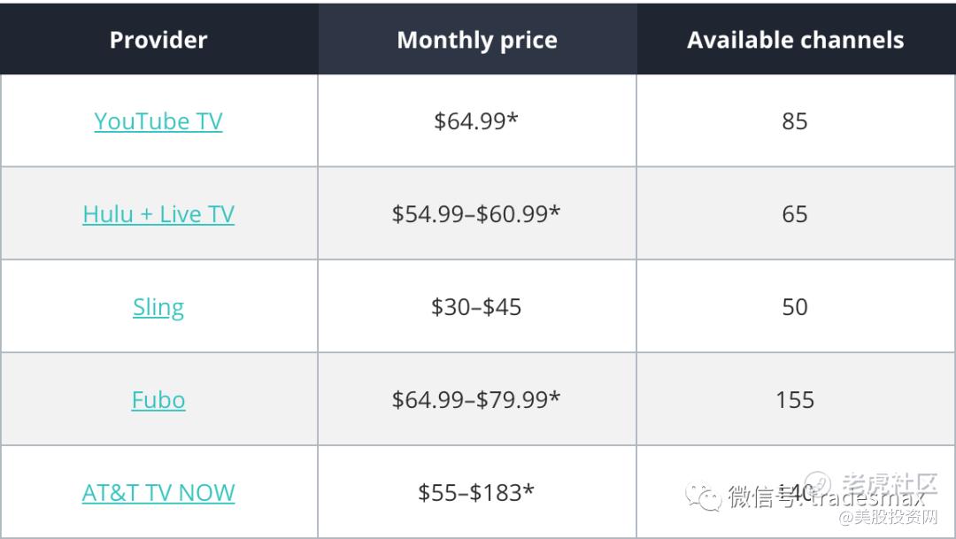Select the Monthly price column header
956x539 pixels.
(477, 40)
